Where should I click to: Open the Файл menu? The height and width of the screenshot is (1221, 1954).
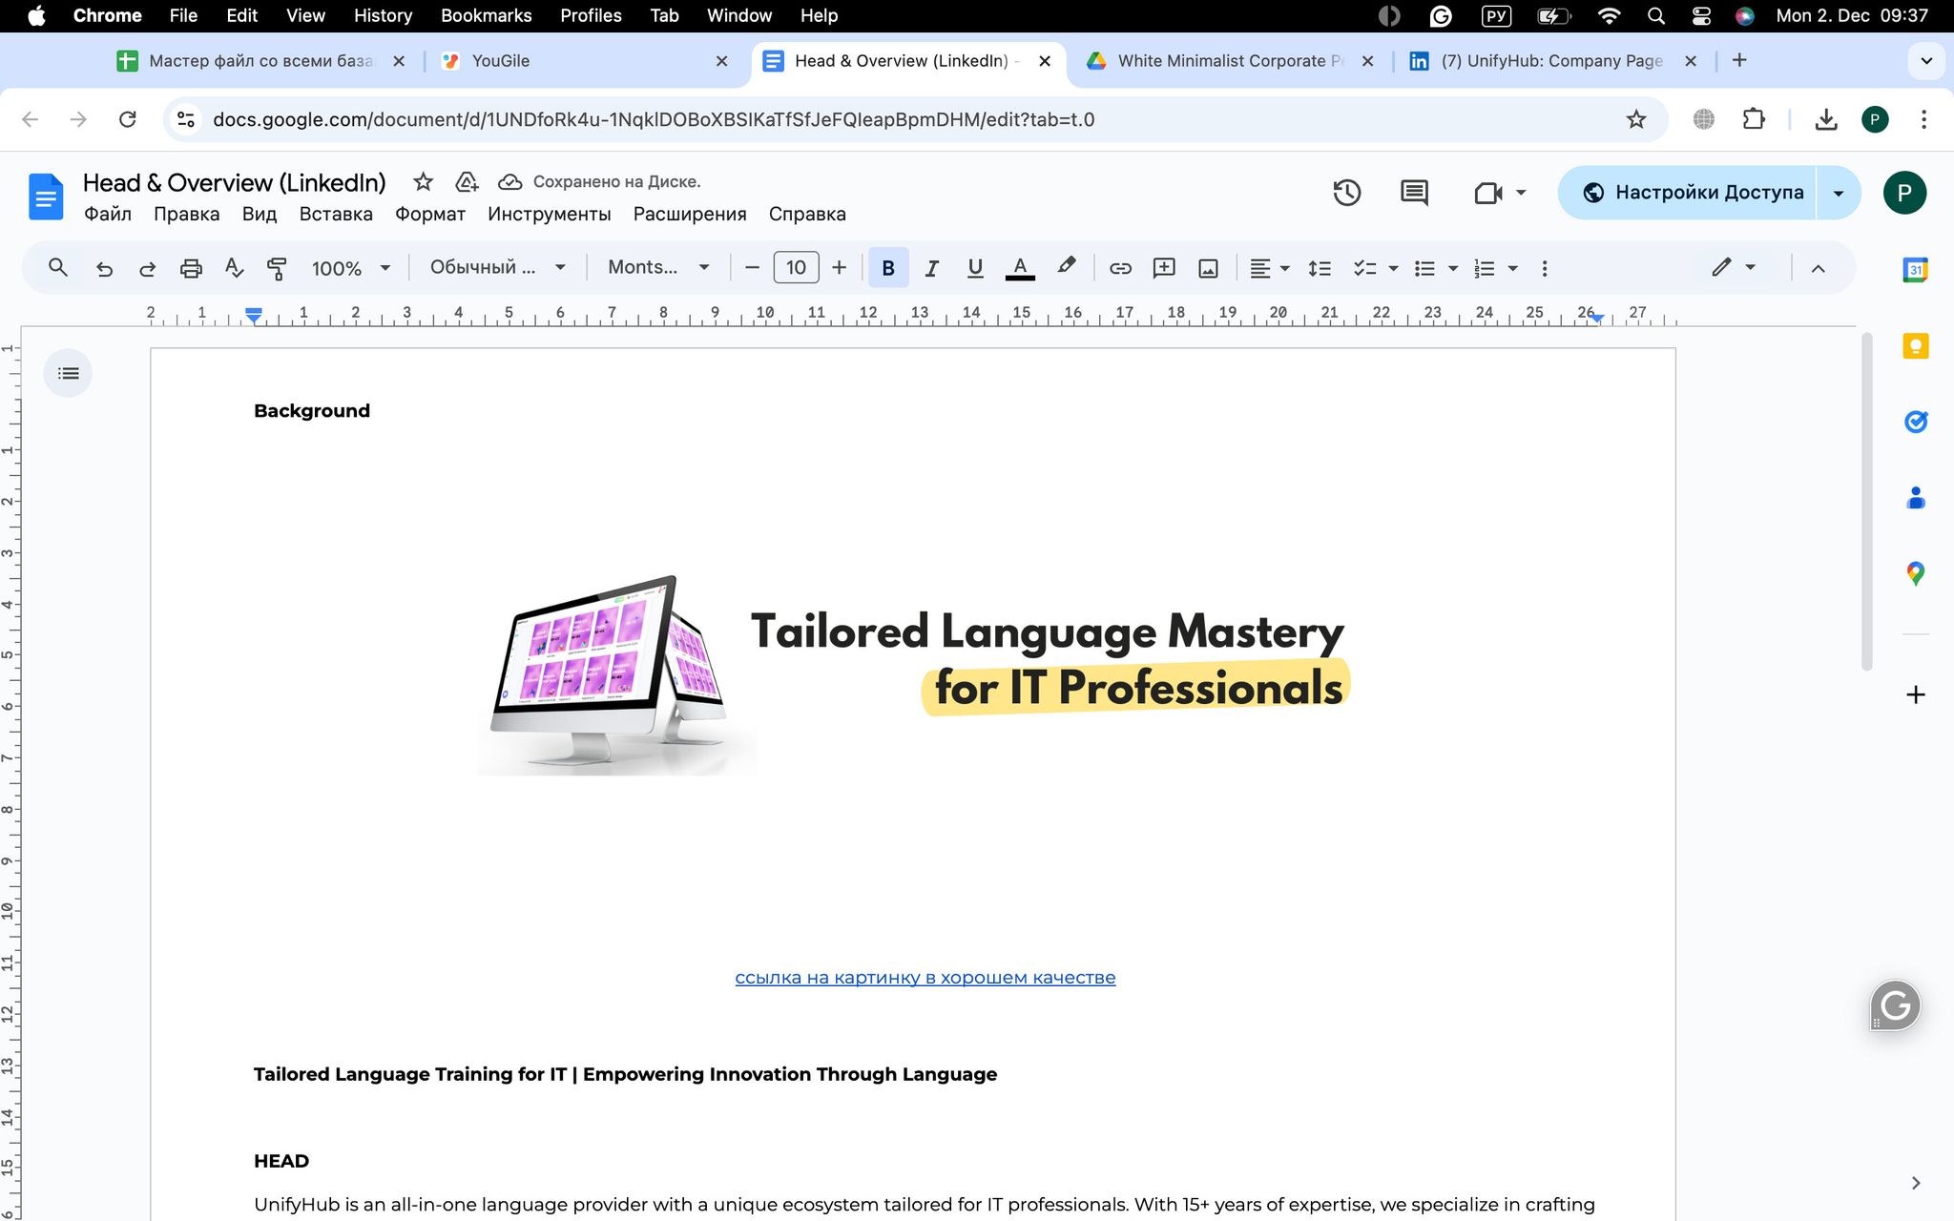(x=108, y=214)
